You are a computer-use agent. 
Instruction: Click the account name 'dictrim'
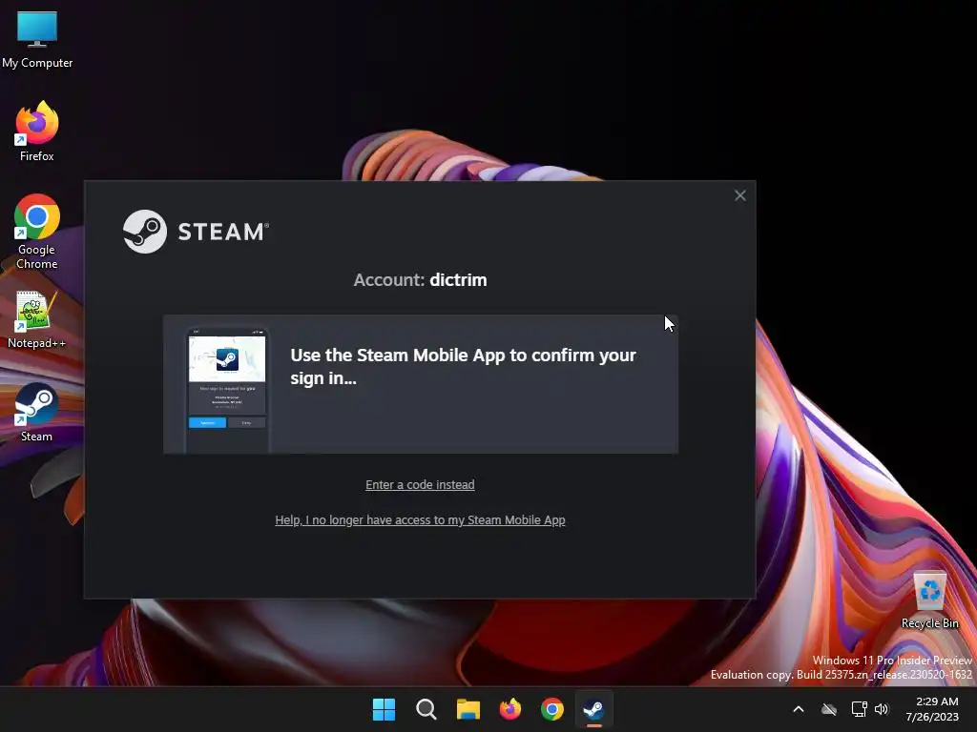[x=458, y=280]
